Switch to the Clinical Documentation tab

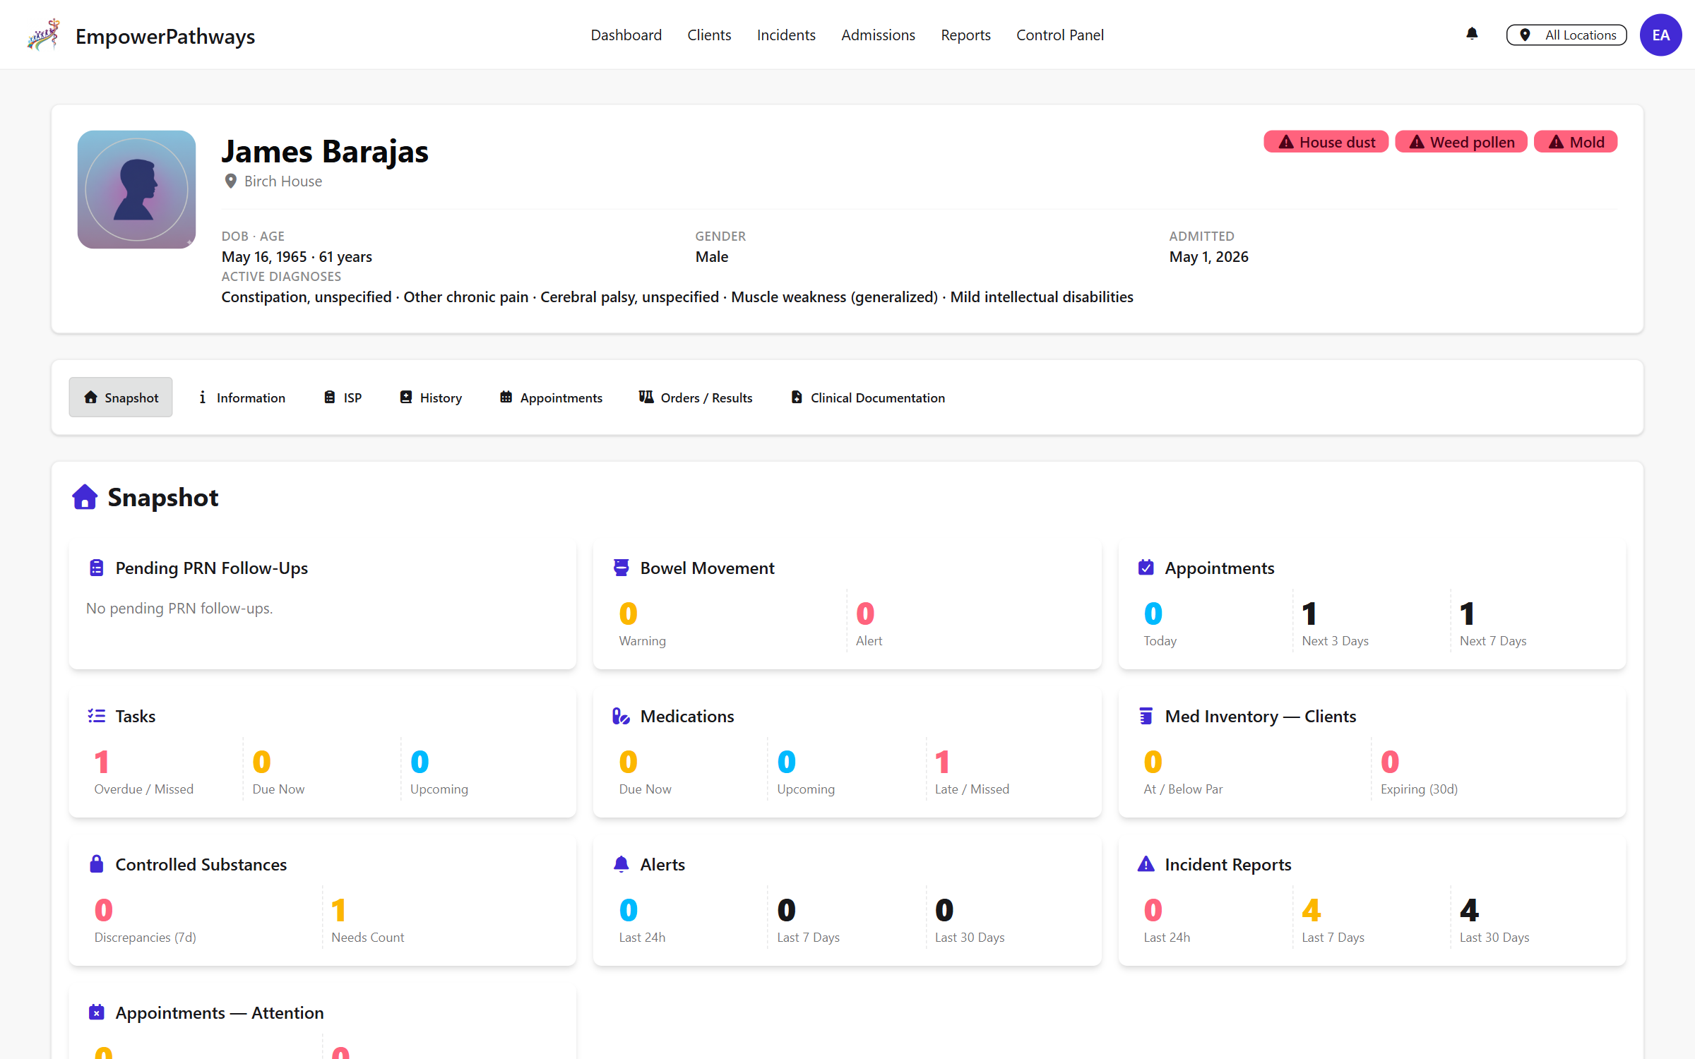point(868,397)
